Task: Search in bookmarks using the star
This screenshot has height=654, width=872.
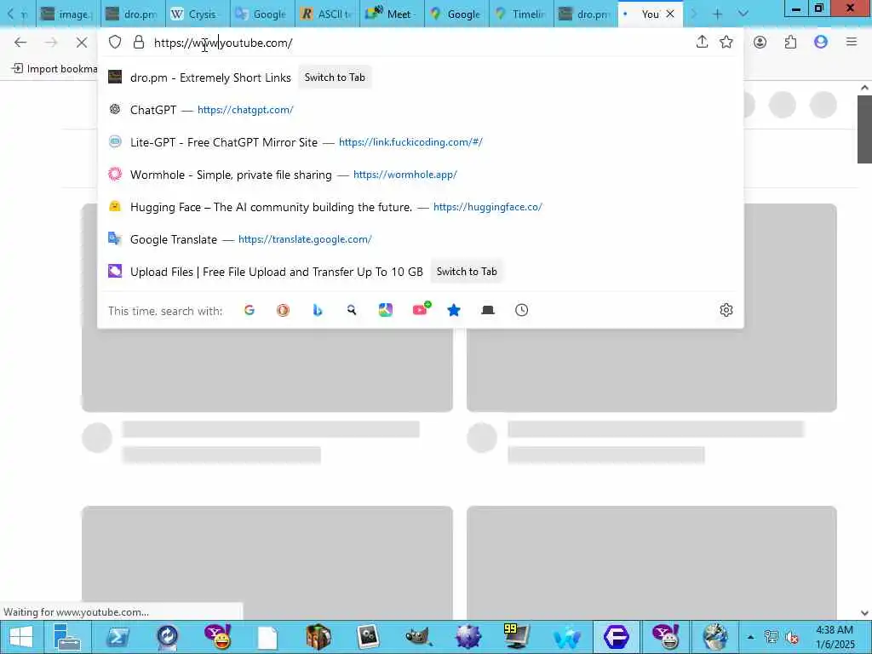Action: point(454,310)
